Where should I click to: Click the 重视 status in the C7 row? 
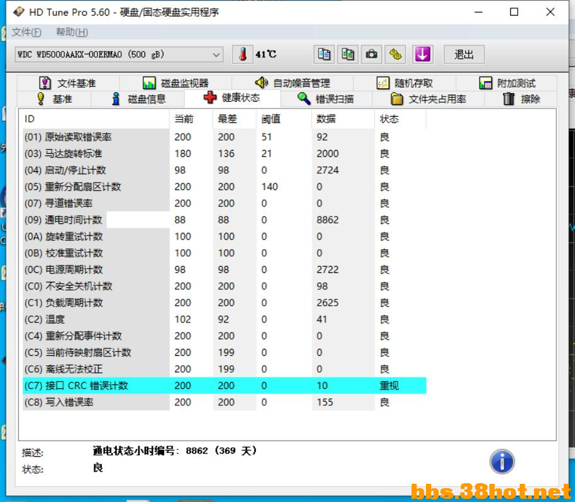(389, 385)
